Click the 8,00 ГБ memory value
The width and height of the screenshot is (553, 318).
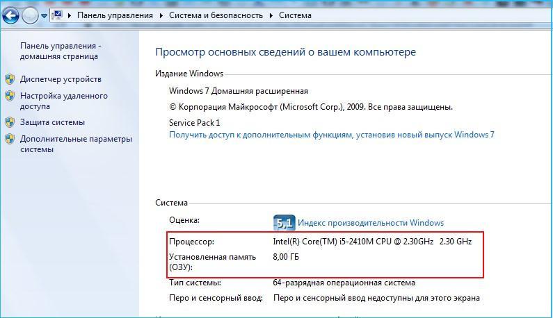(x=286, y=257)
